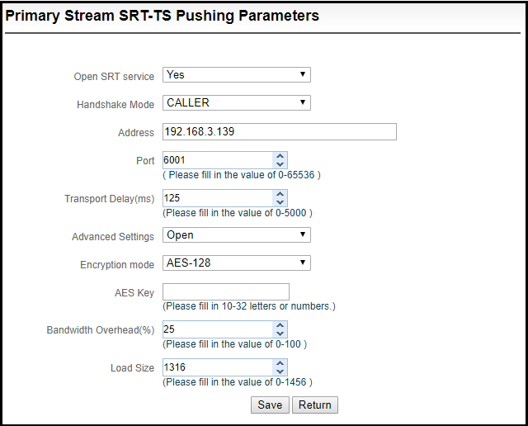The height and width of the screenshot is (426, 528).
Task: Click into the empty AES Key field
Action: point(225,291)
